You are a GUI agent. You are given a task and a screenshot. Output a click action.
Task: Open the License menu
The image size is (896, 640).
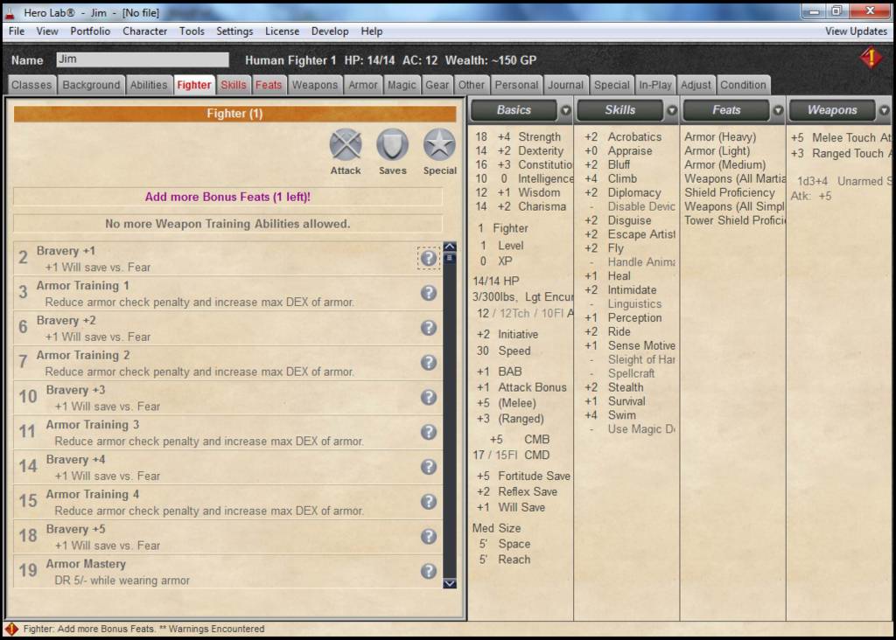(x=282, y=31)
